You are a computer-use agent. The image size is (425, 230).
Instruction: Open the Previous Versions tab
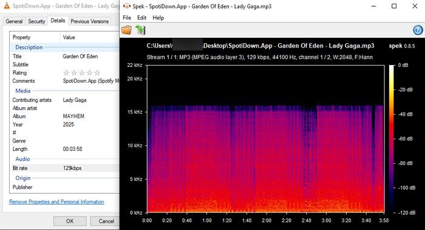point(90,21)
